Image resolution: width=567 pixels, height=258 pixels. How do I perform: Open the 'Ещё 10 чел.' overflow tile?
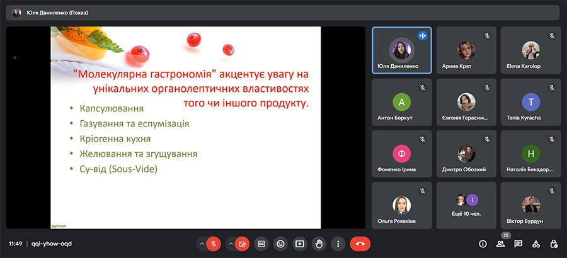(466, 206)
